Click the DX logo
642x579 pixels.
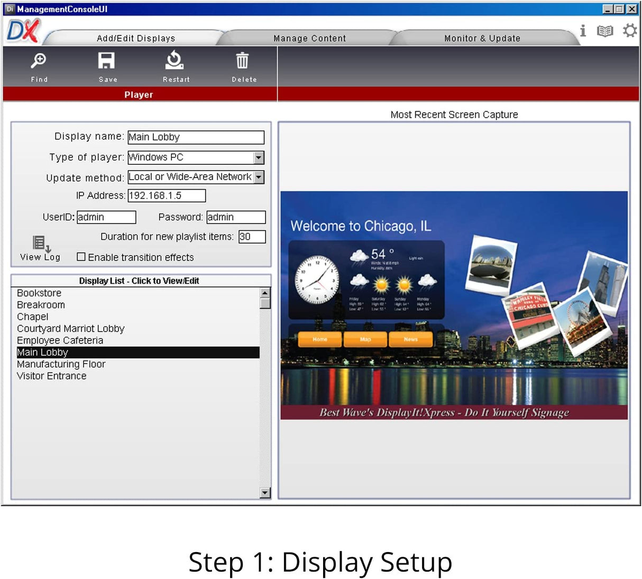pos(22,30)
